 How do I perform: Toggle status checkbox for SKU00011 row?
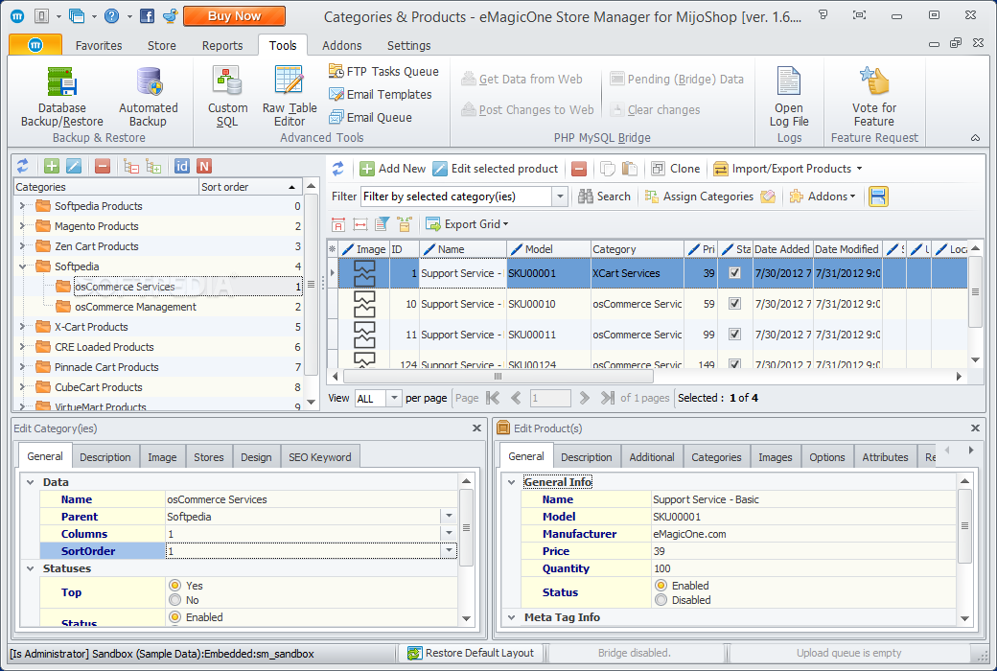734,334
